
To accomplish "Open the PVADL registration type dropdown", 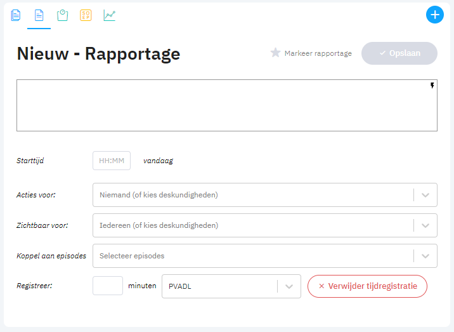I will 231,286.
